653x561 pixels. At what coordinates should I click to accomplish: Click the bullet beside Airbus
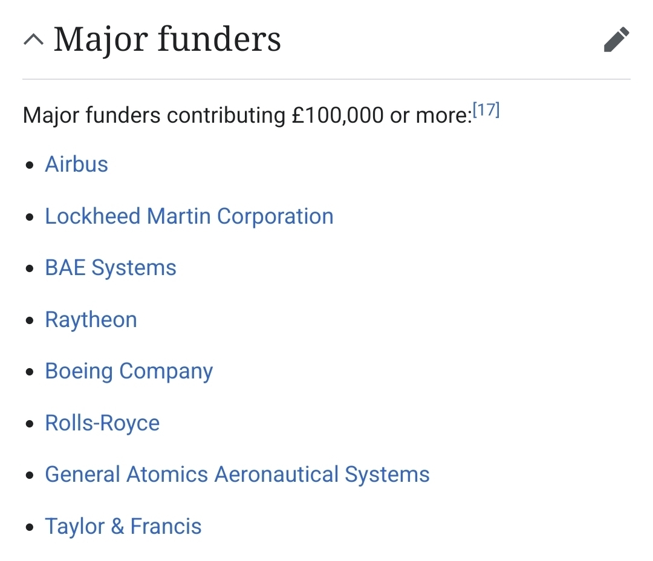[x=30, y=166]
